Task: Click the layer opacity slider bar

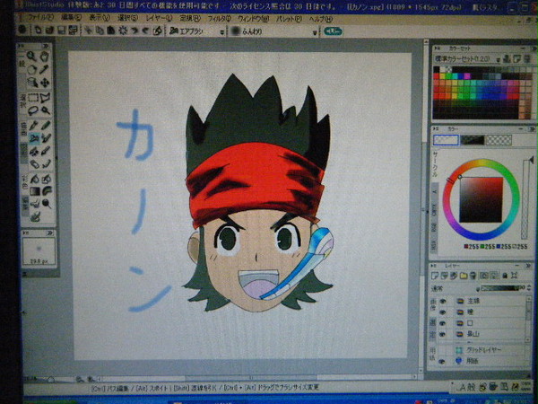Action: tap(501, 288)
